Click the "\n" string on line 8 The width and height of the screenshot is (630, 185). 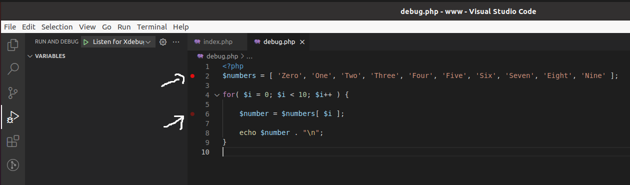311,133
